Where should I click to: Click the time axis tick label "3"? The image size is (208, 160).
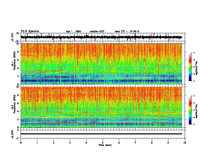tap(70, 143)
